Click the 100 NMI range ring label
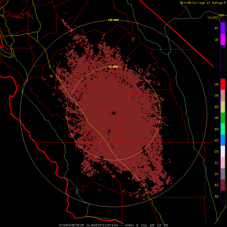This screenshot has height=227, width=227. pos(113,20)
